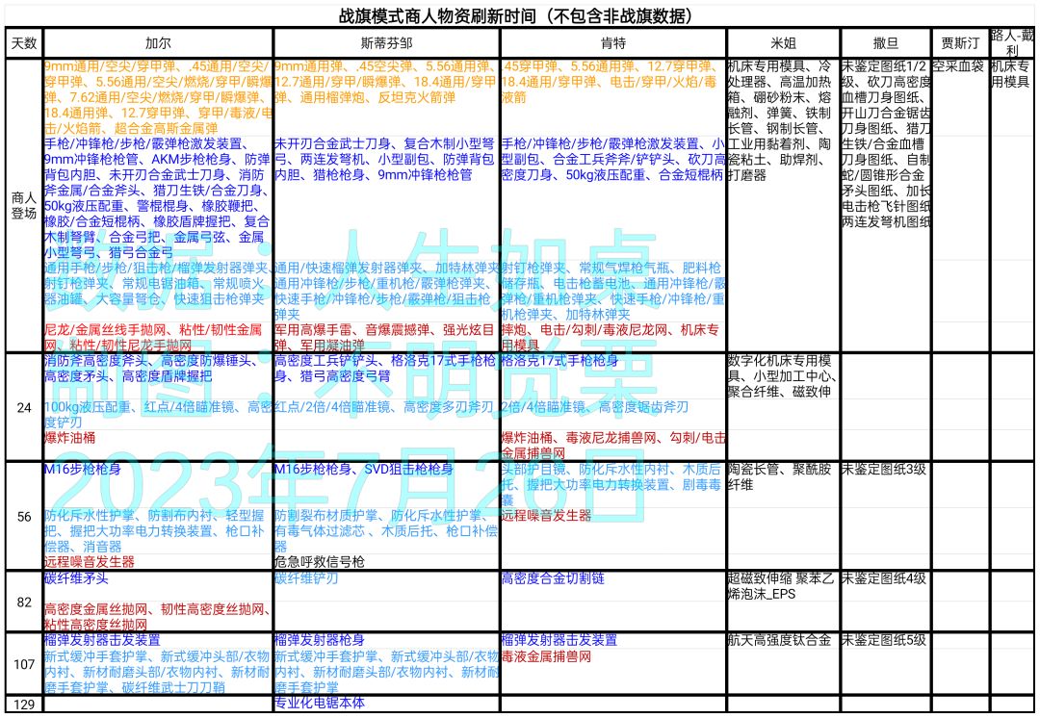Click 超磁致伸缩 聚苯乙烯泡沫_EPS cell
The image size is (1040, 718).
[x=781, y=585]
